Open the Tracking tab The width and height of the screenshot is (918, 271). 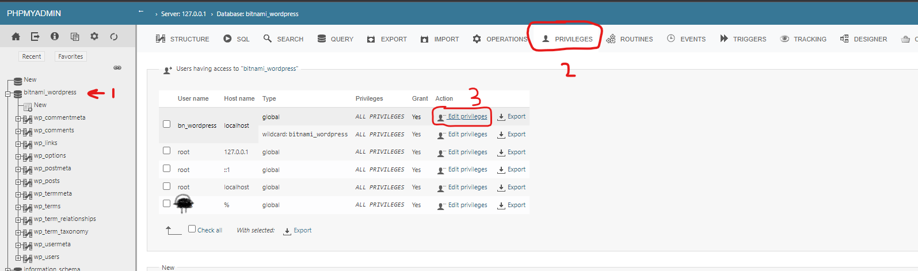(x=803, y=39)
